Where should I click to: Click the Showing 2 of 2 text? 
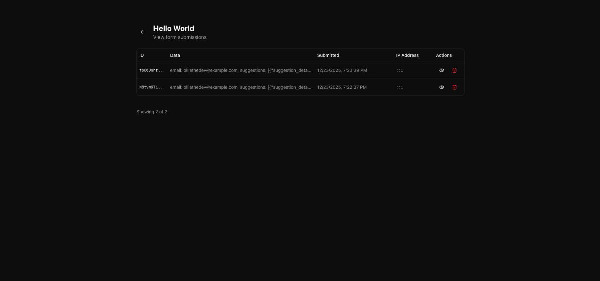pyautogui.click(x=152, y=112)
